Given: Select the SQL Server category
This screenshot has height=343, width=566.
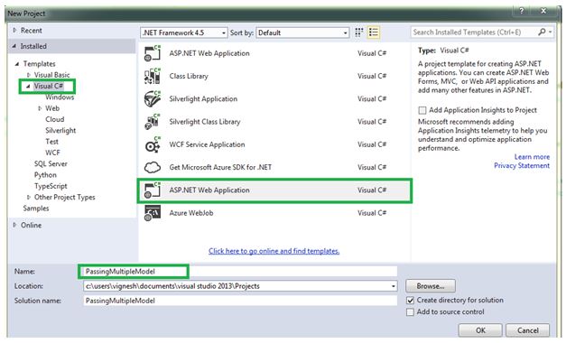Looking at the screenshot, I should pyautogui.click(x=51, y=164).
